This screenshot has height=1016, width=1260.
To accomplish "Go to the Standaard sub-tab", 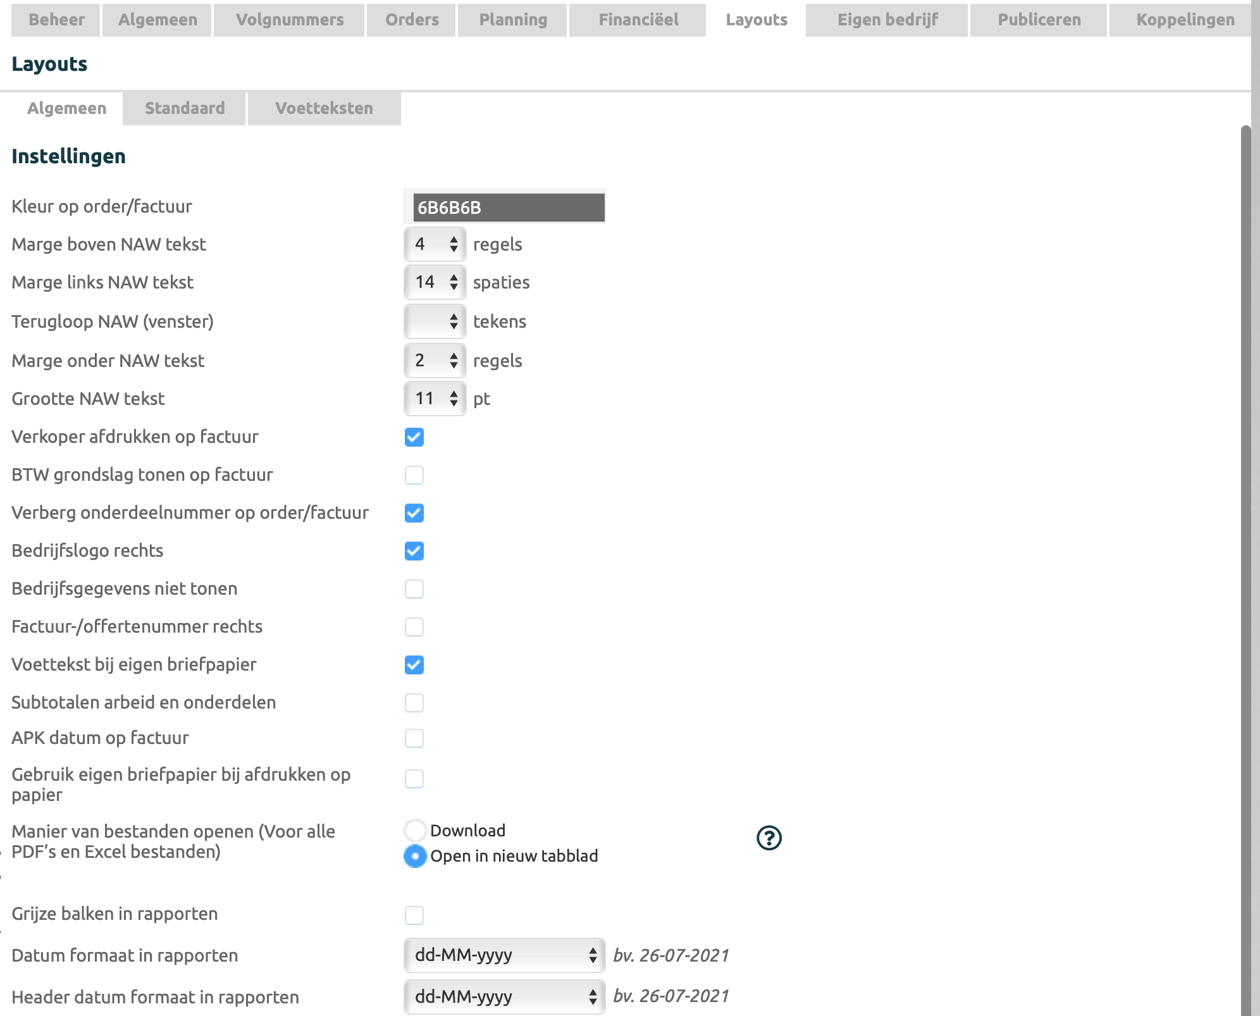I will pos(184,108).
